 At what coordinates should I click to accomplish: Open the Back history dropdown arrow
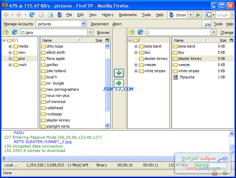[x=13, y=15]
